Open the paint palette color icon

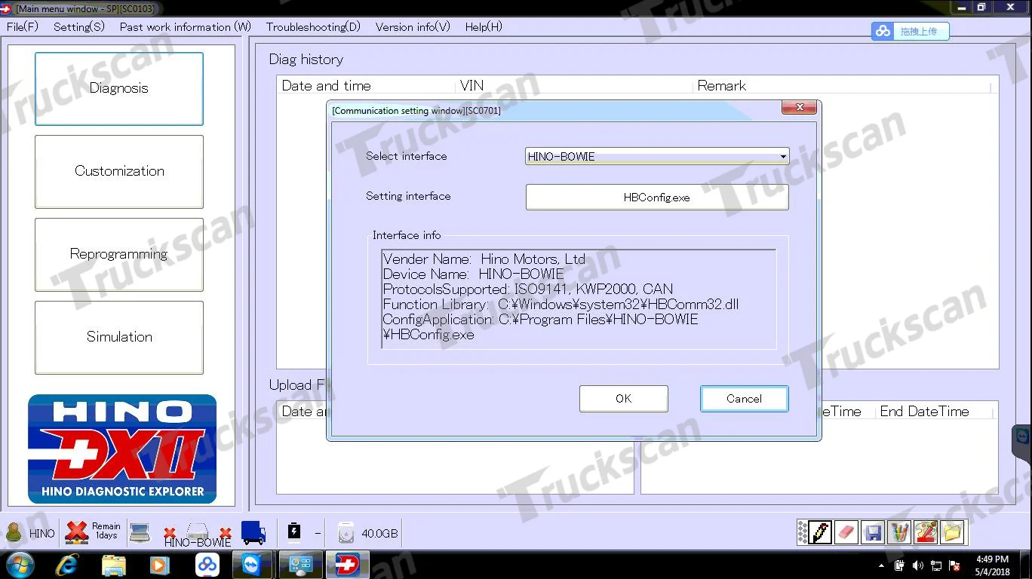(x=926, y=532)
